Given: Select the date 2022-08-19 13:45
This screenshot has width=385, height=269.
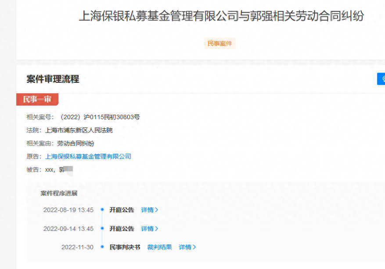Looking at the screenshot, I should (68, 210).
